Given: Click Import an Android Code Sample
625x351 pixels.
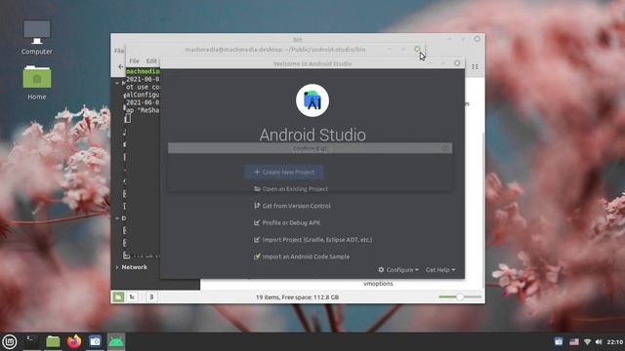Looking at the screenshot, I should coord(302,256).
